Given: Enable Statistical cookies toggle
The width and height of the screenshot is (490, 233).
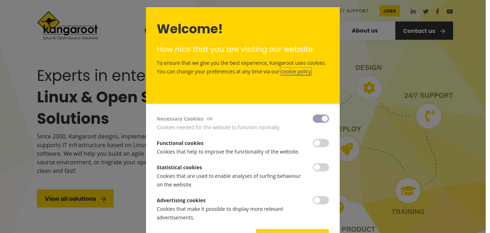Looking at the screenshot, I should click(321, 168).
